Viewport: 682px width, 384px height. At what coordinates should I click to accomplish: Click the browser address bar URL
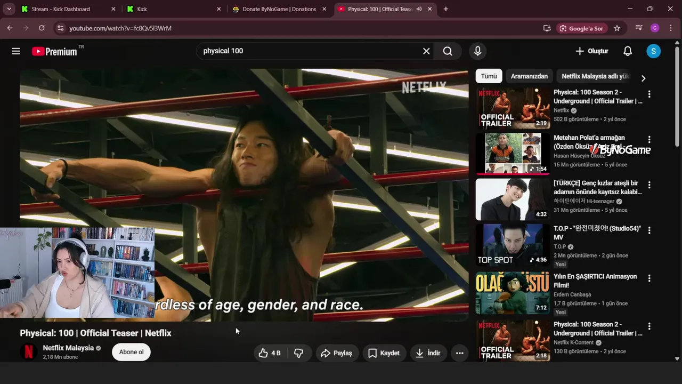[120, 28]
